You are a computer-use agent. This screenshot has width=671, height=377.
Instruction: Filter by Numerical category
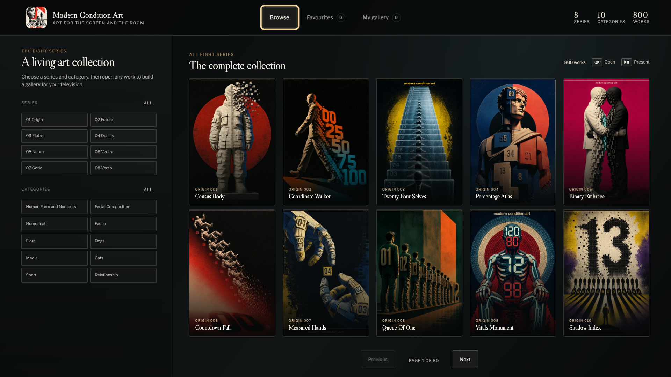55,224
